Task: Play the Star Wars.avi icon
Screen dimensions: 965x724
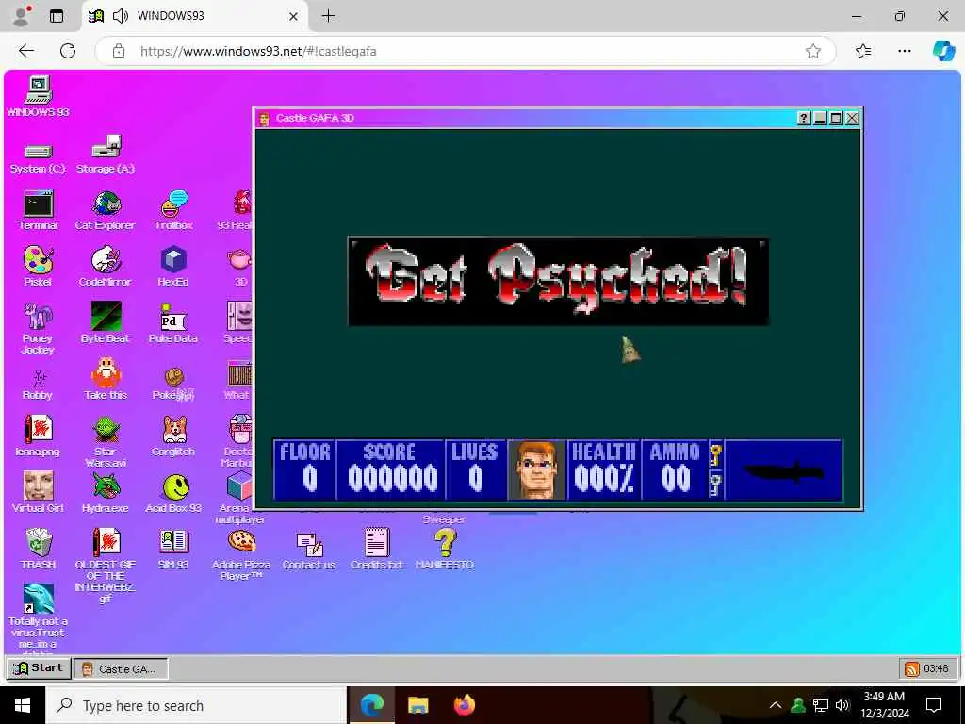Action: [106, 441]
